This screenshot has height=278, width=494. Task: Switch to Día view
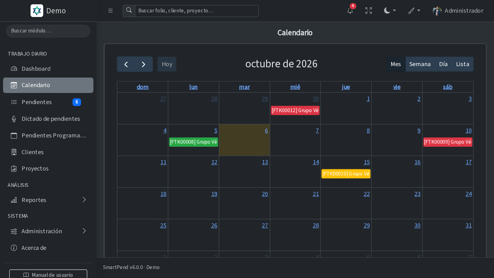click(x=443, y=64)
